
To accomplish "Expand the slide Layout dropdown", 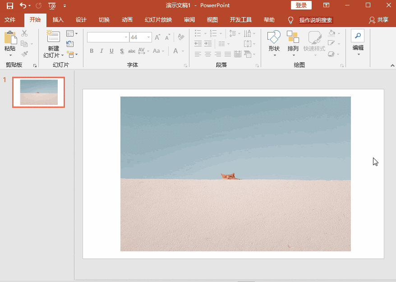I will (72, 33).
